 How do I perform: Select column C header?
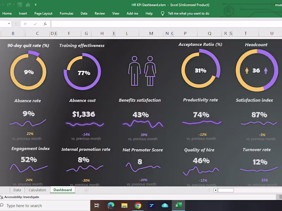tap(37, 33)
